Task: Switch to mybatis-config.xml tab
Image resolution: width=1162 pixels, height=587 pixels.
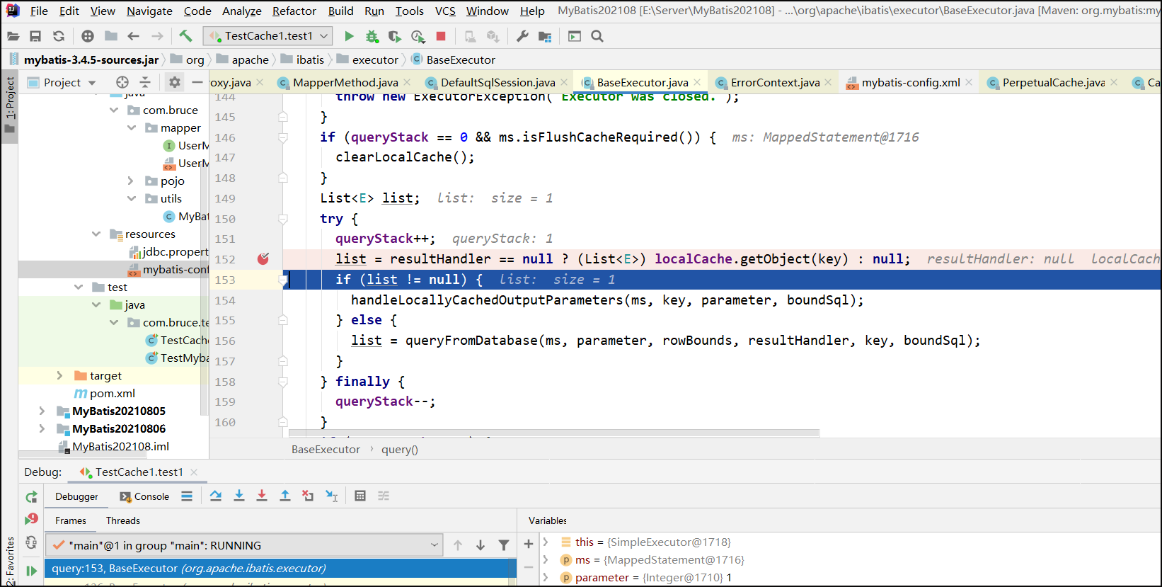Action: click(x=911, y=82)
